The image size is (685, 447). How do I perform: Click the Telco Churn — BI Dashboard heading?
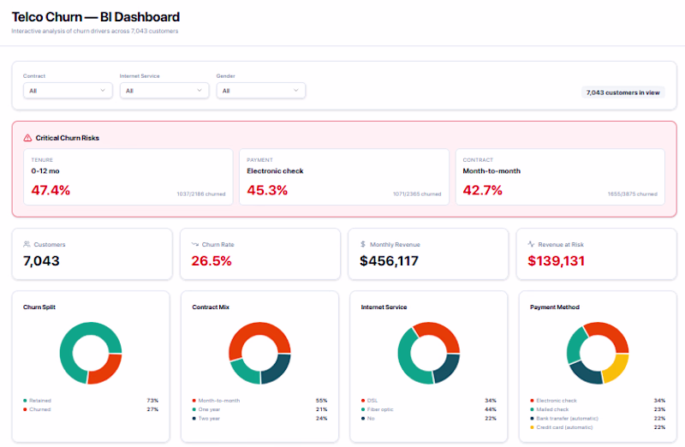[x=96, y=17]
